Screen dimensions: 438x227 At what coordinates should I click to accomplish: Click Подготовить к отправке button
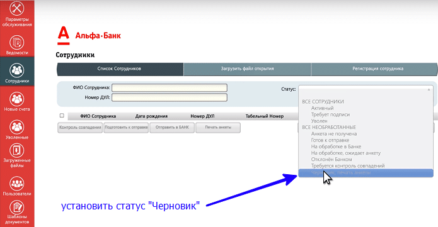pyautogui.click(x=126, y=128)
